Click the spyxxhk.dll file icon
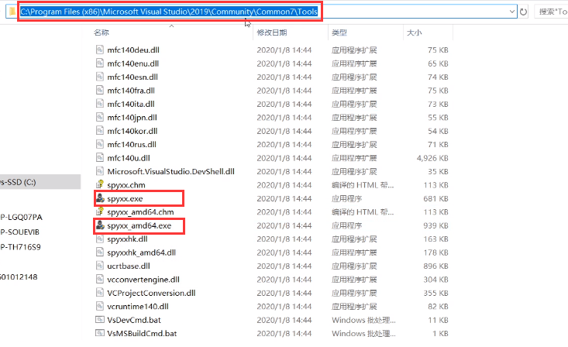568x347 pixels. click(100, 239)
